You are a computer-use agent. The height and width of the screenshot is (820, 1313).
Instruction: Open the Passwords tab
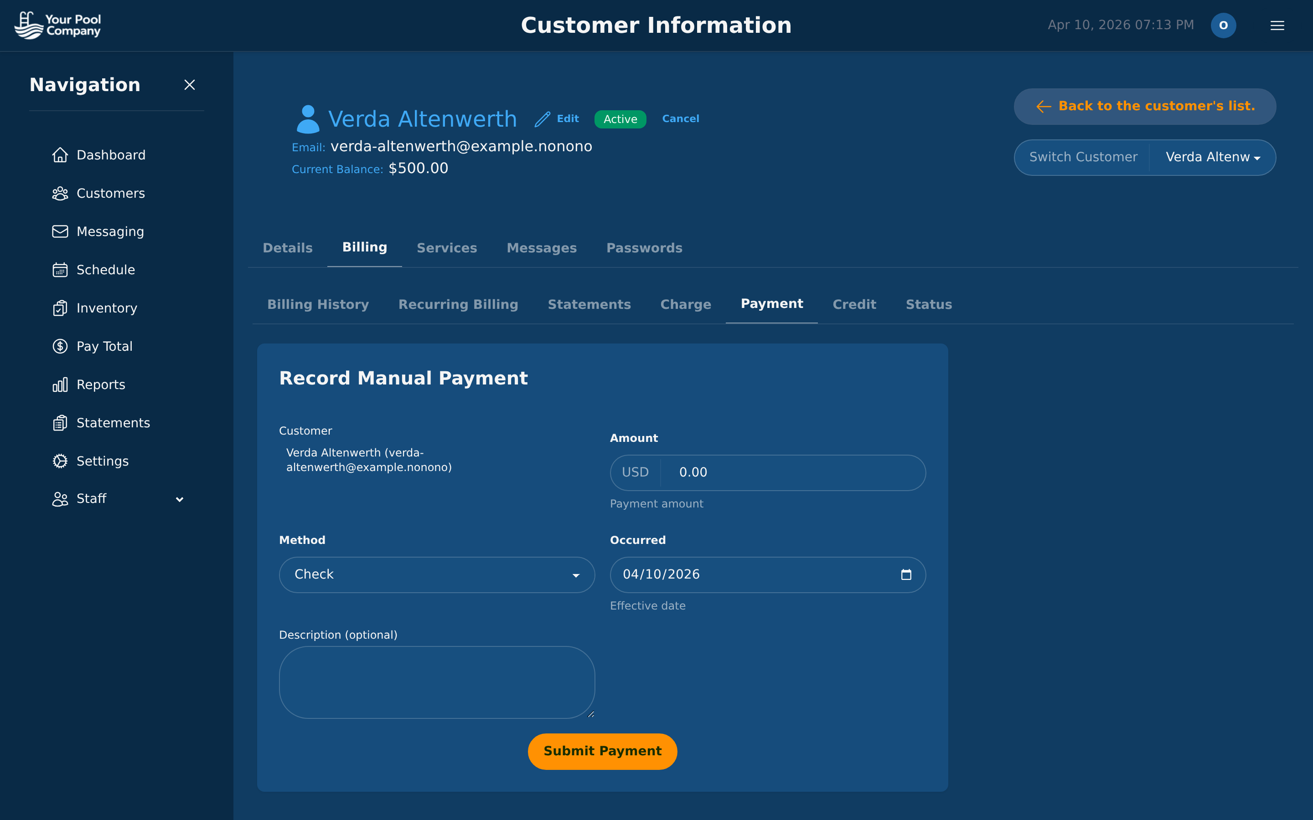pyautogui.click(x=644, y=248)
